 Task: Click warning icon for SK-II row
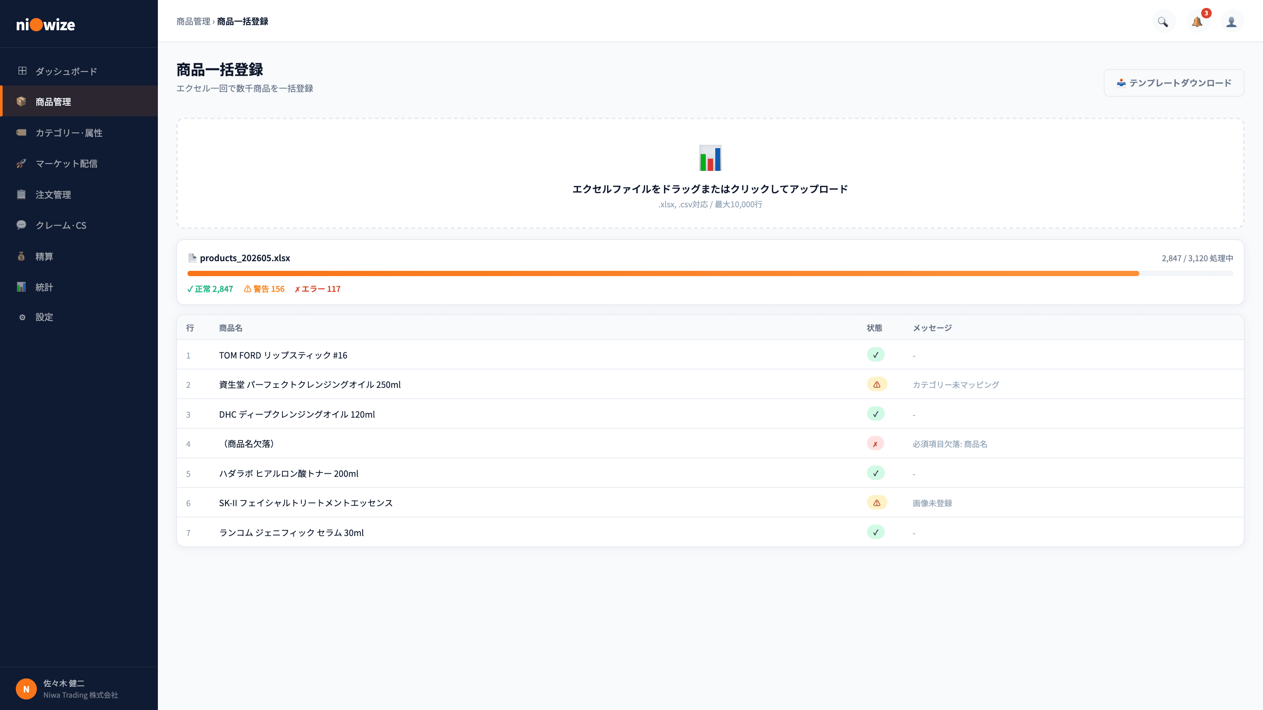coord(877,503)
